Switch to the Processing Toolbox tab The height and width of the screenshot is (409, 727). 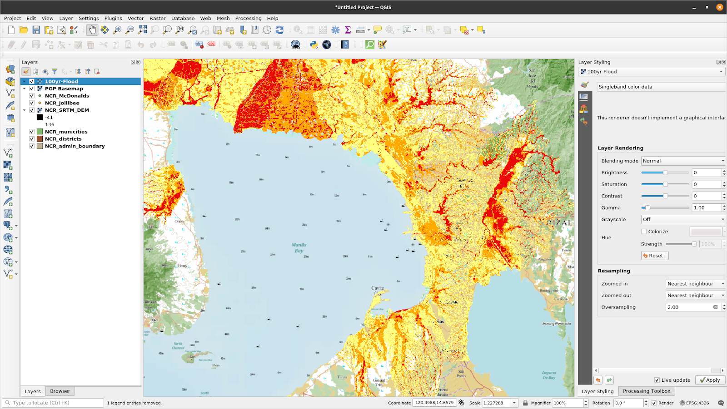[x=646, y=391]
